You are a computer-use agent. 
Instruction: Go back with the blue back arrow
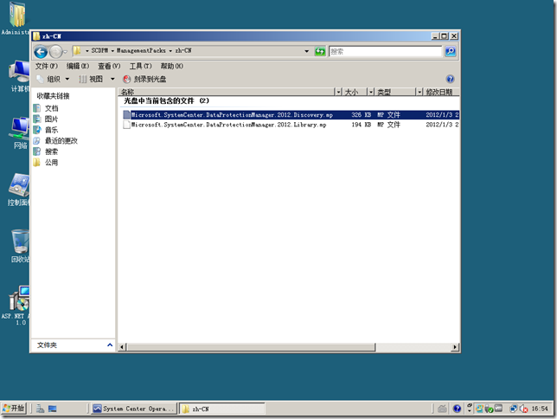pos(41,52)
